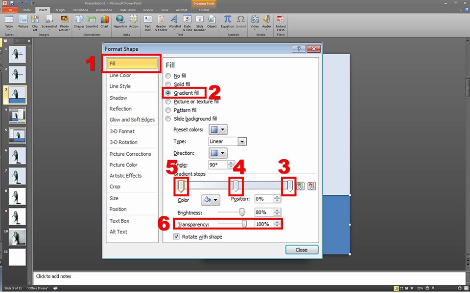This screenshot has width=470, height=293.
Task: Open the SmartArt graphic tool
Action: pos(92,21)
